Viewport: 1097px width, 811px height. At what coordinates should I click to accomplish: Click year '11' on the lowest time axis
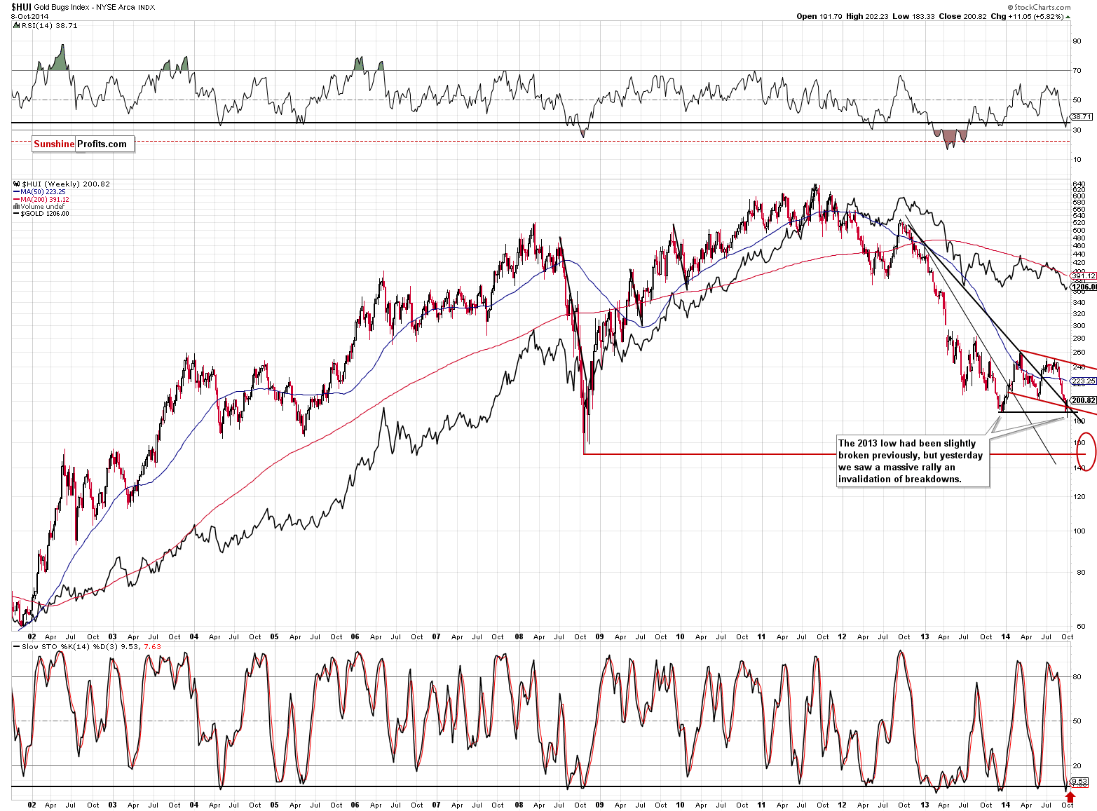[762, 805]
